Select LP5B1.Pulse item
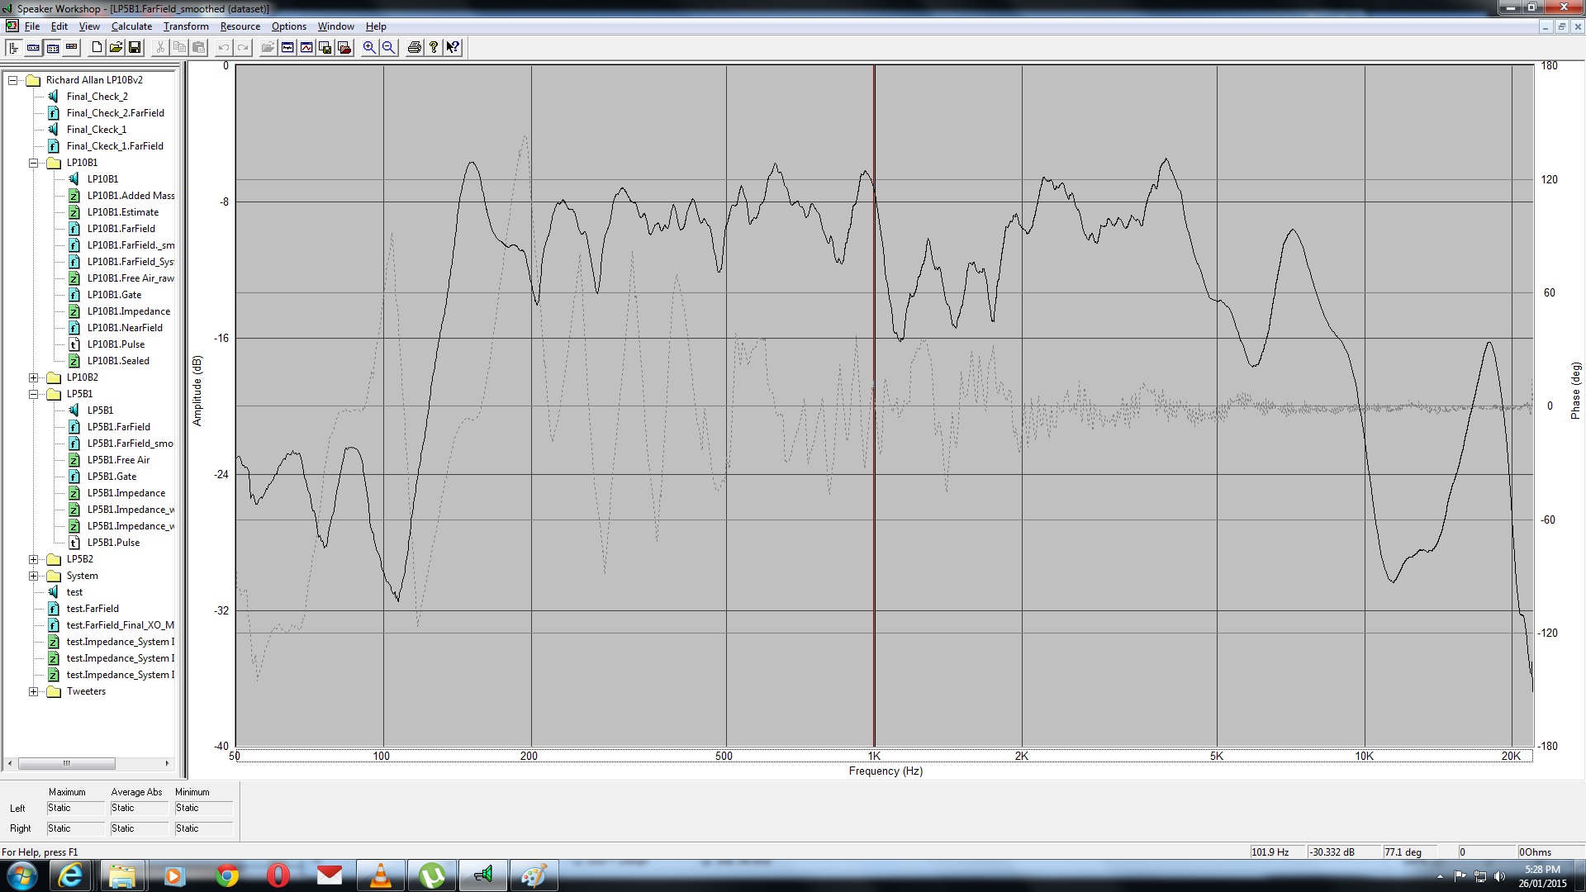 113,543
